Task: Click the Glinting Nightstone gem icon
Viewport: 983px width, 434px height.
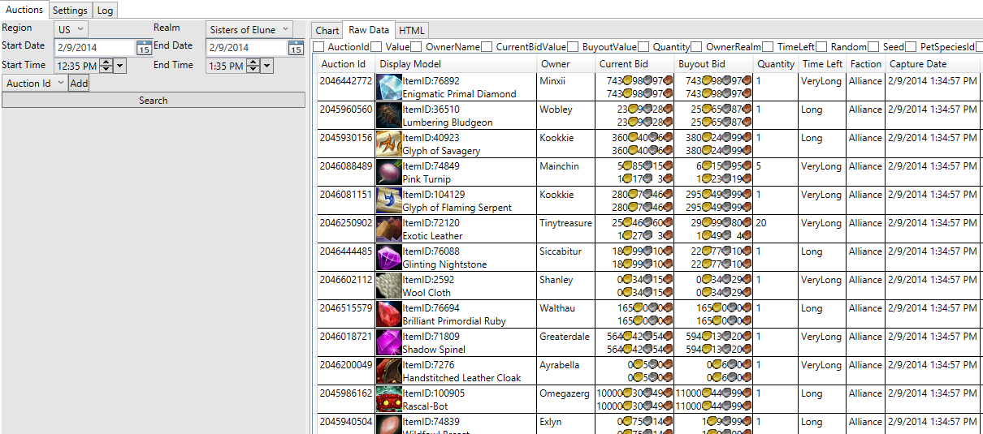Action: tap(388, 258)
